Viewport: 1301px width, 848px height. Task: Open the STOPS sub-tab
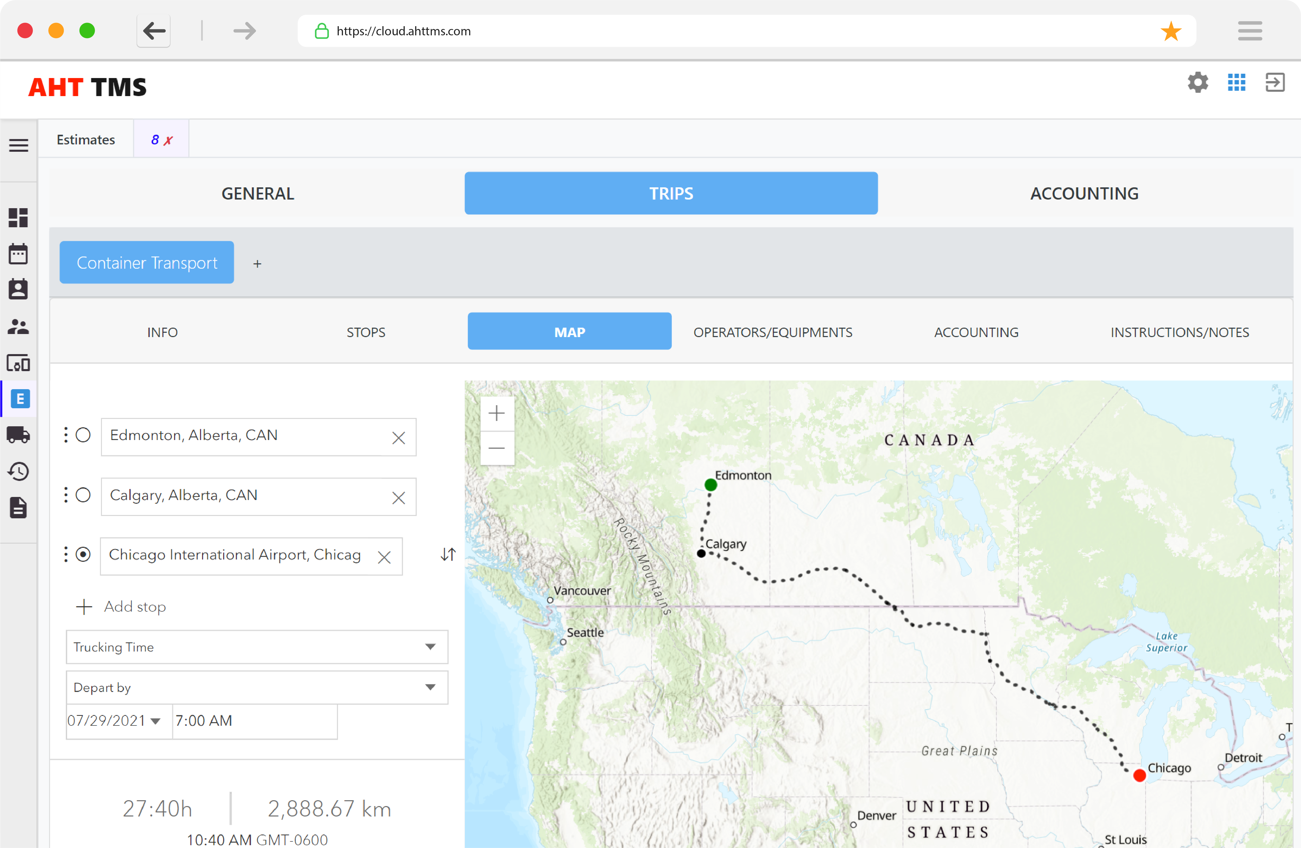pos(366,332)
